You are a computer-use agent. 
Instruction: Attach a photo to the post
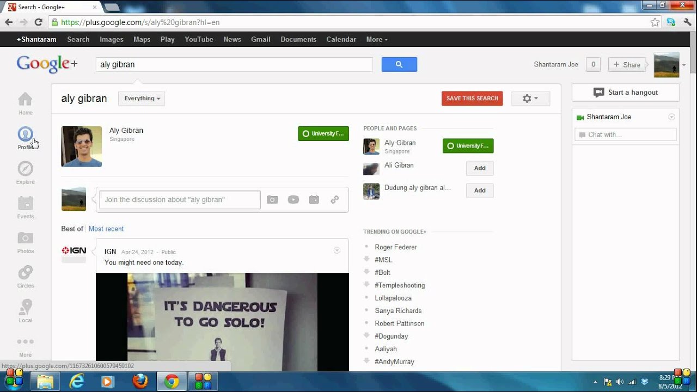coord(272,200)
